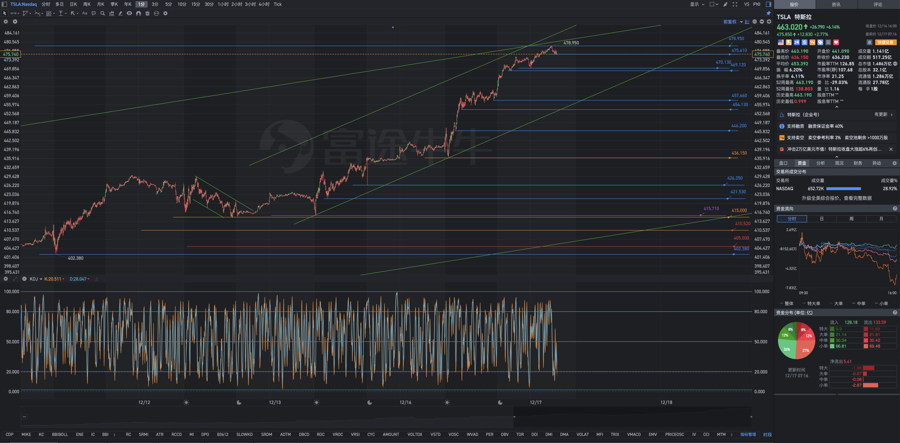Collapse main chart with up-arrow circle
The height and width of the screenshot is (443, 900).
click(x=15, y=22)
